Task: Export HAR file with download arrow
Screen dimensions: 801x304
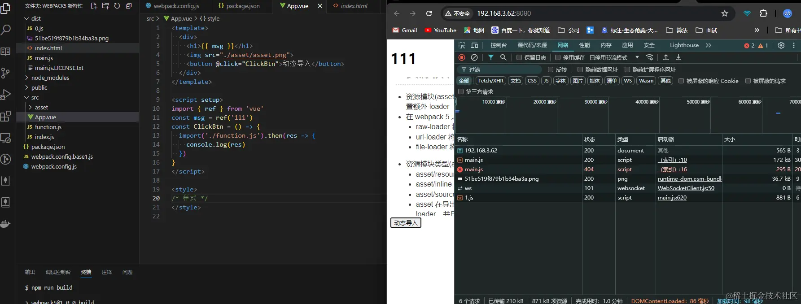Action: [x=678, y=57]
